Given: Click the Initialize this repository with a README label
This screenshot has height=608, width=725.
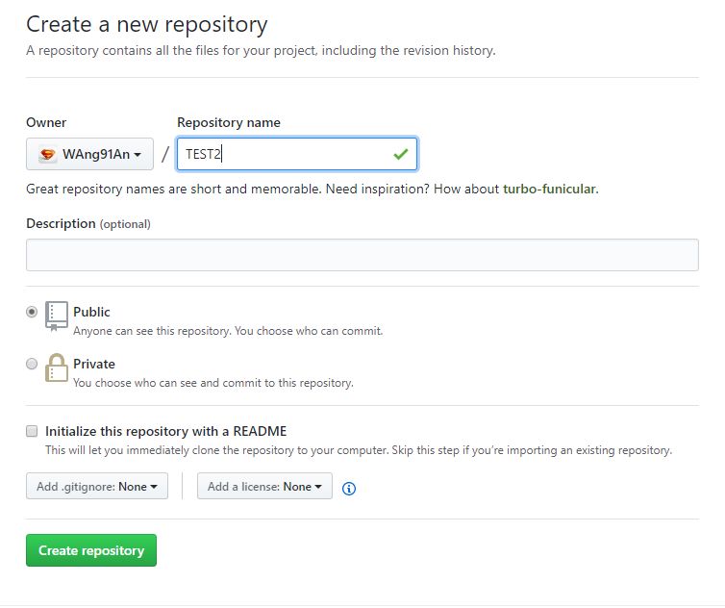Looking at the screenshot, I should [166, 431].
